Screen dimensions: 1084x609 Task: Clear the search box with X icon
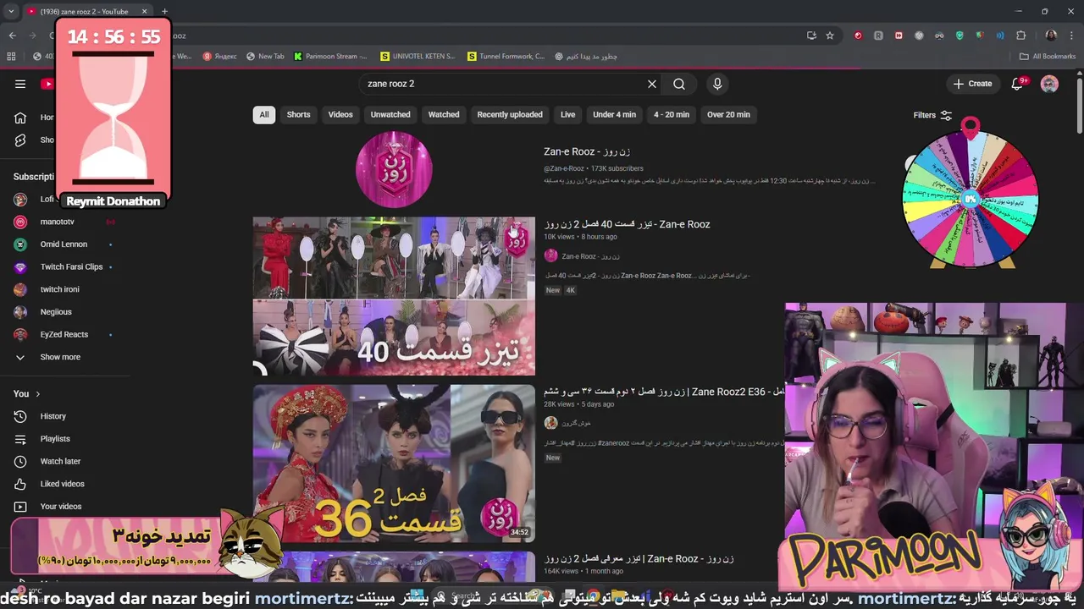coord(652,84)
